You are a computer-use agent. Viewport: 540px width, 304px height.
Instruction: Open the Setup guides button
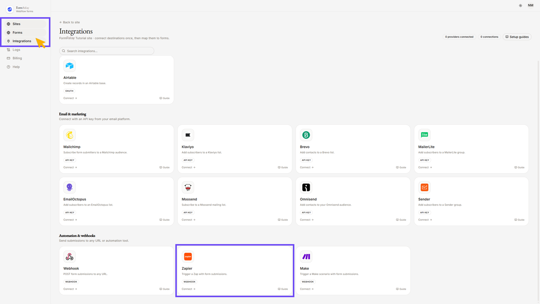(517, 37)
